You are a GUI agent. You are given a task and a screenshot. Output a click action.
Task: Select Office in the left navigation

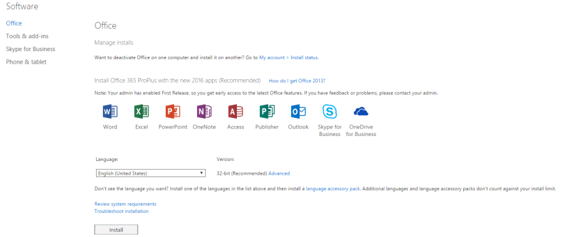click(14, 23)
